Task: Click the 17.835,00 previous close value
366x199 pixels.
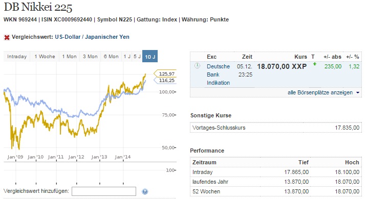Action: point(347,128)
